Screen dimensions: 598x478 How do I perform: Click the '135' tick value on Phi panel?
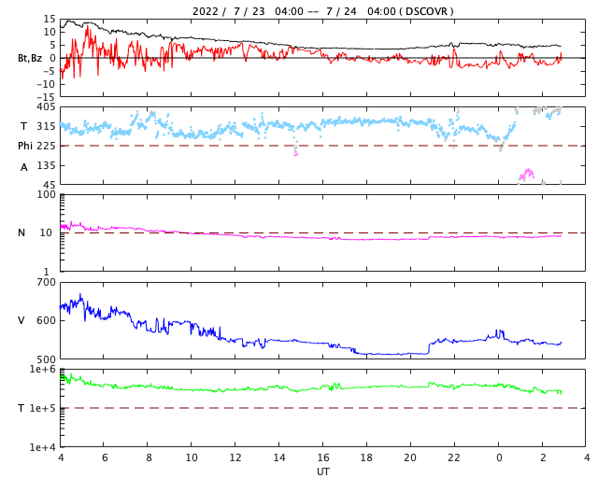pyautogui.click(x=46, y=166)
